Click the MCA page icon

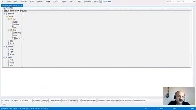9,49
